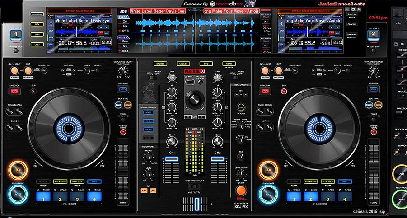Trigger hot cue pad 4 on right deck
The image size is (407, 218).
coord(345,197)
